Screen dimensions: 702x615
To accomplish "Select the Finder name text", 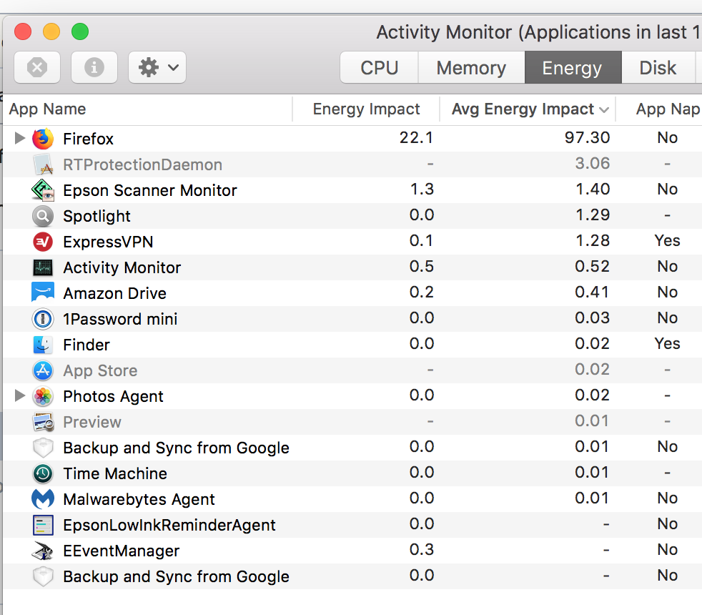I will click(86, 345).
